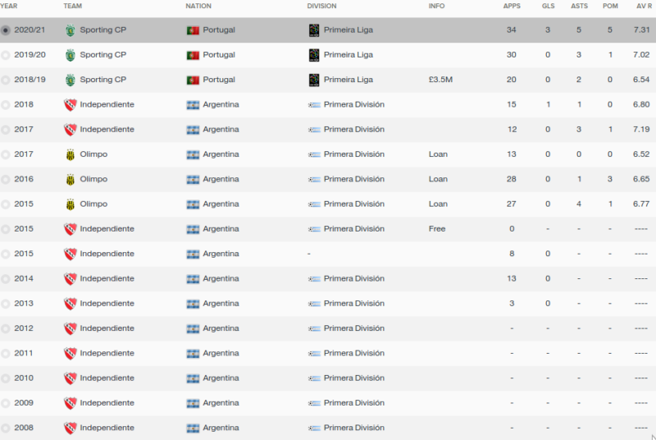The width and height of the screenshot is (656, 440).
Task: Click Portugal flag in 2020/21 row
Action: (x=193, y=30)
